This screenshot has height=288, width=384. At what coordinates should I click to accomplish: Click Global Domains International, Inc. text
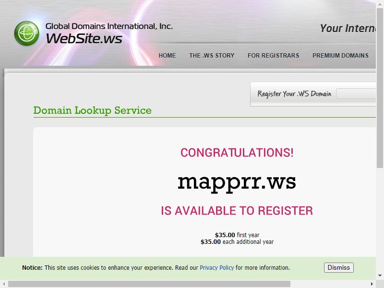tap(109, 26)
